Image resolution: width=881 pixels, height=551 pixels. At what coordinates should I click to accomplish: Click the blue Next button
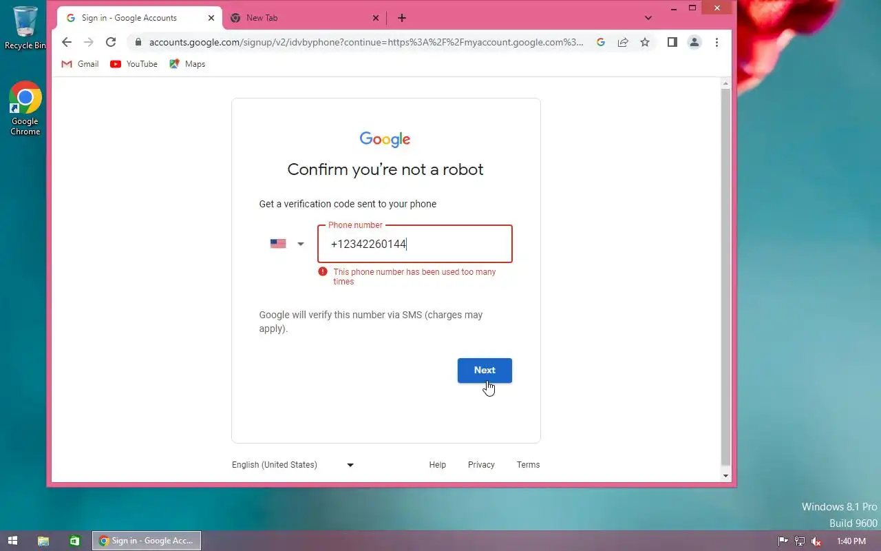point(485,371)
